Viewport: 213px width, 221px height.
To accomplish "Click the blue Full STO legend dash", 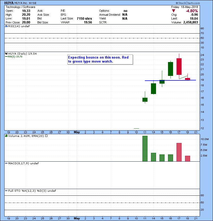I will tap(6, 191).
